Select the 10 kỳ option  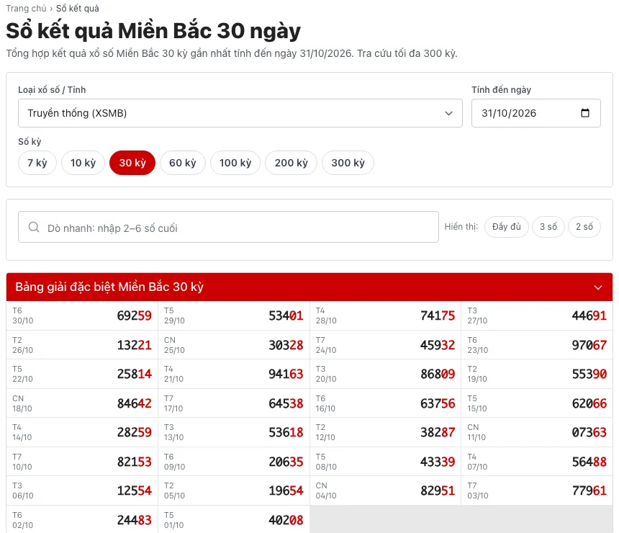click(x=83, y=163)
